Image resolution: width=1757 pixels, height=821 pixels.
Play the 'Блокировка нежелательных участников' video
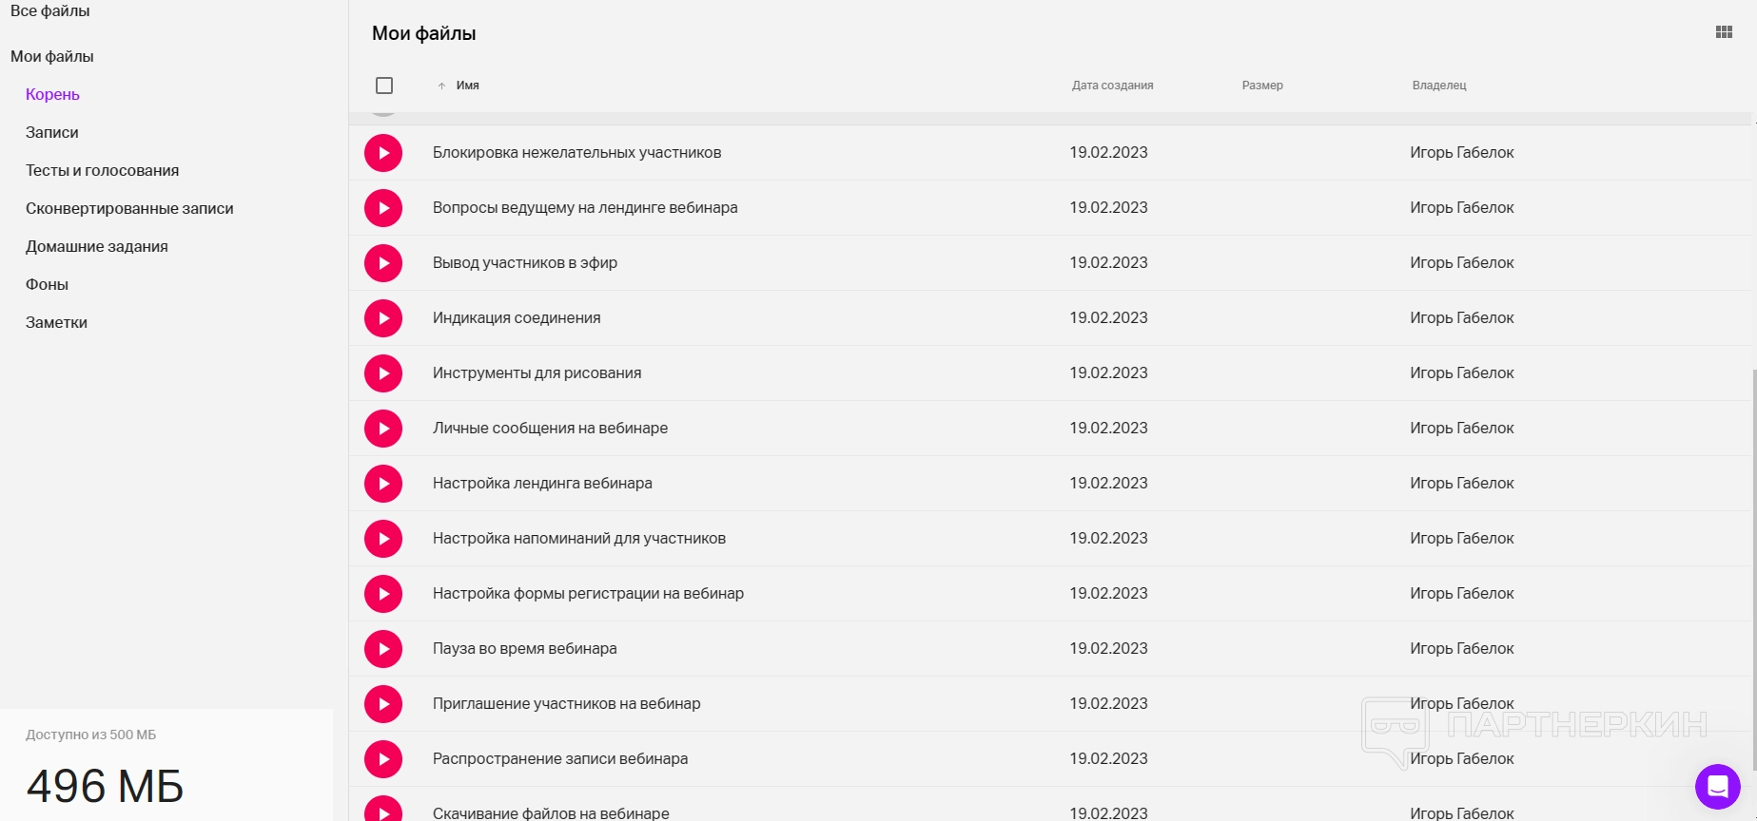point(383,153)
